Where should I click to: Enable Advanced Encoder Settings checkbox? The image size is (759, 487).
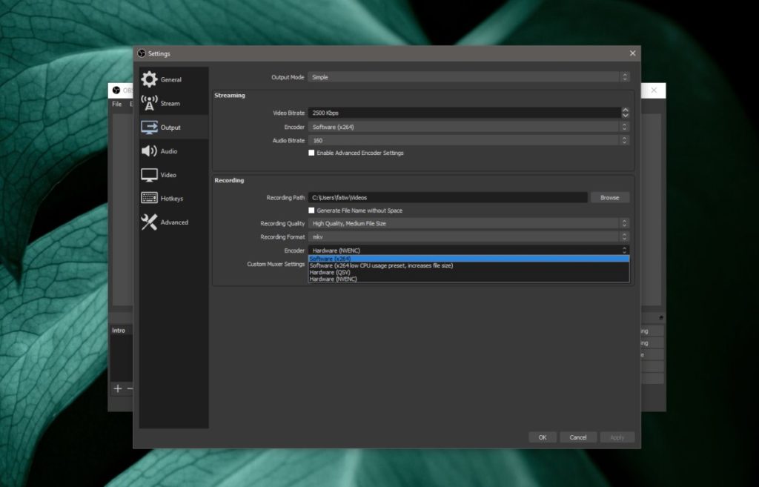coord(311,153)
